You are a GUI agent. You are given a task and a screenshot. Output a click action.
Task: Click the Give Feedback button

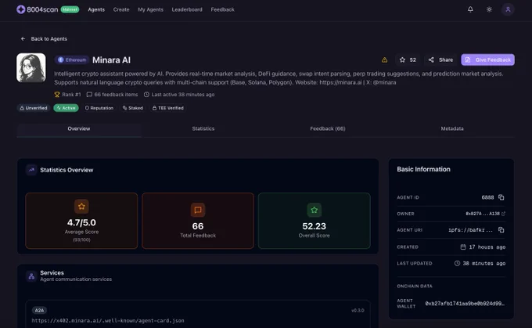(487, 59)
